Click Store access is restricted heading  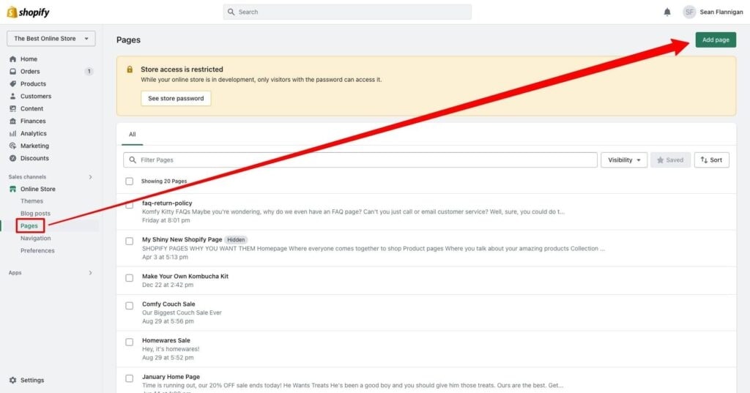coord(182,70)
